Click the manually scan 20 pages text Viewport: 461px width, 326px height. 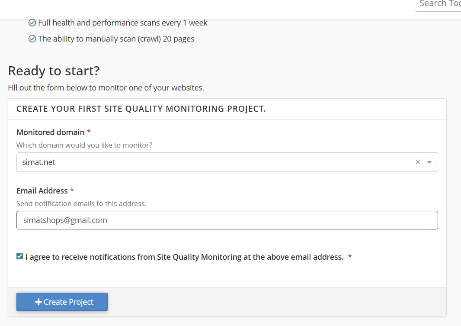click(116, 39)
